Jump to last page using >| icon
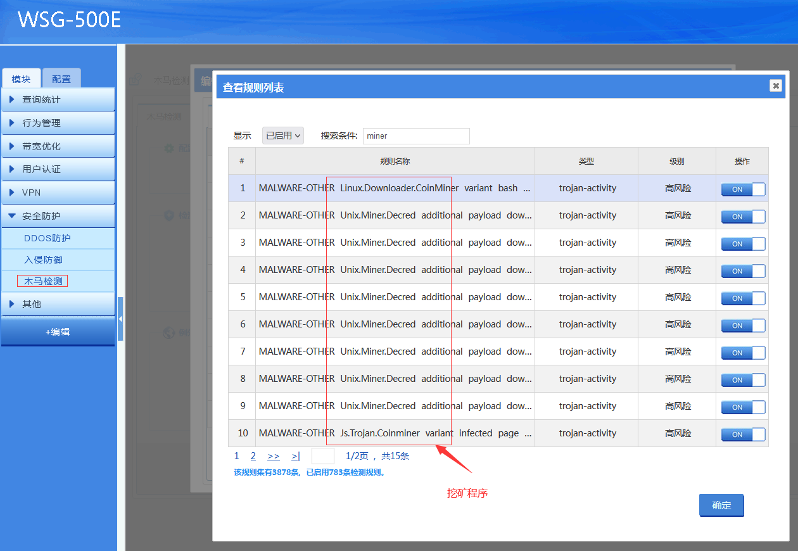This screenshot has height=551, width=798. [295, 456]
